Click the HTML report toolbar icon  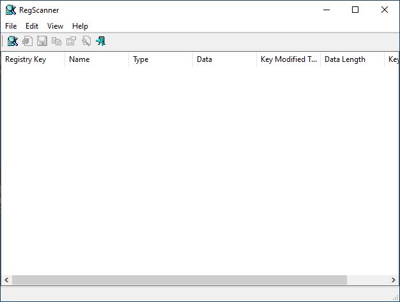pyautogui.click(x=27, y=41)
